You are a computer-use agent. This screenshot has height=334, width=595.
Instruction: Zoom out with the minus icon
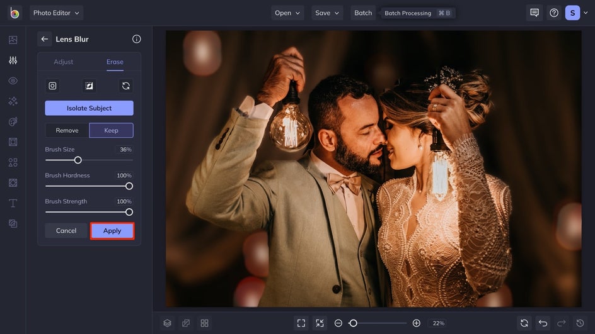click(338, 323)
